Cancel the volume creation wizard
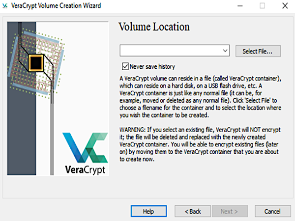 (272, 211)
